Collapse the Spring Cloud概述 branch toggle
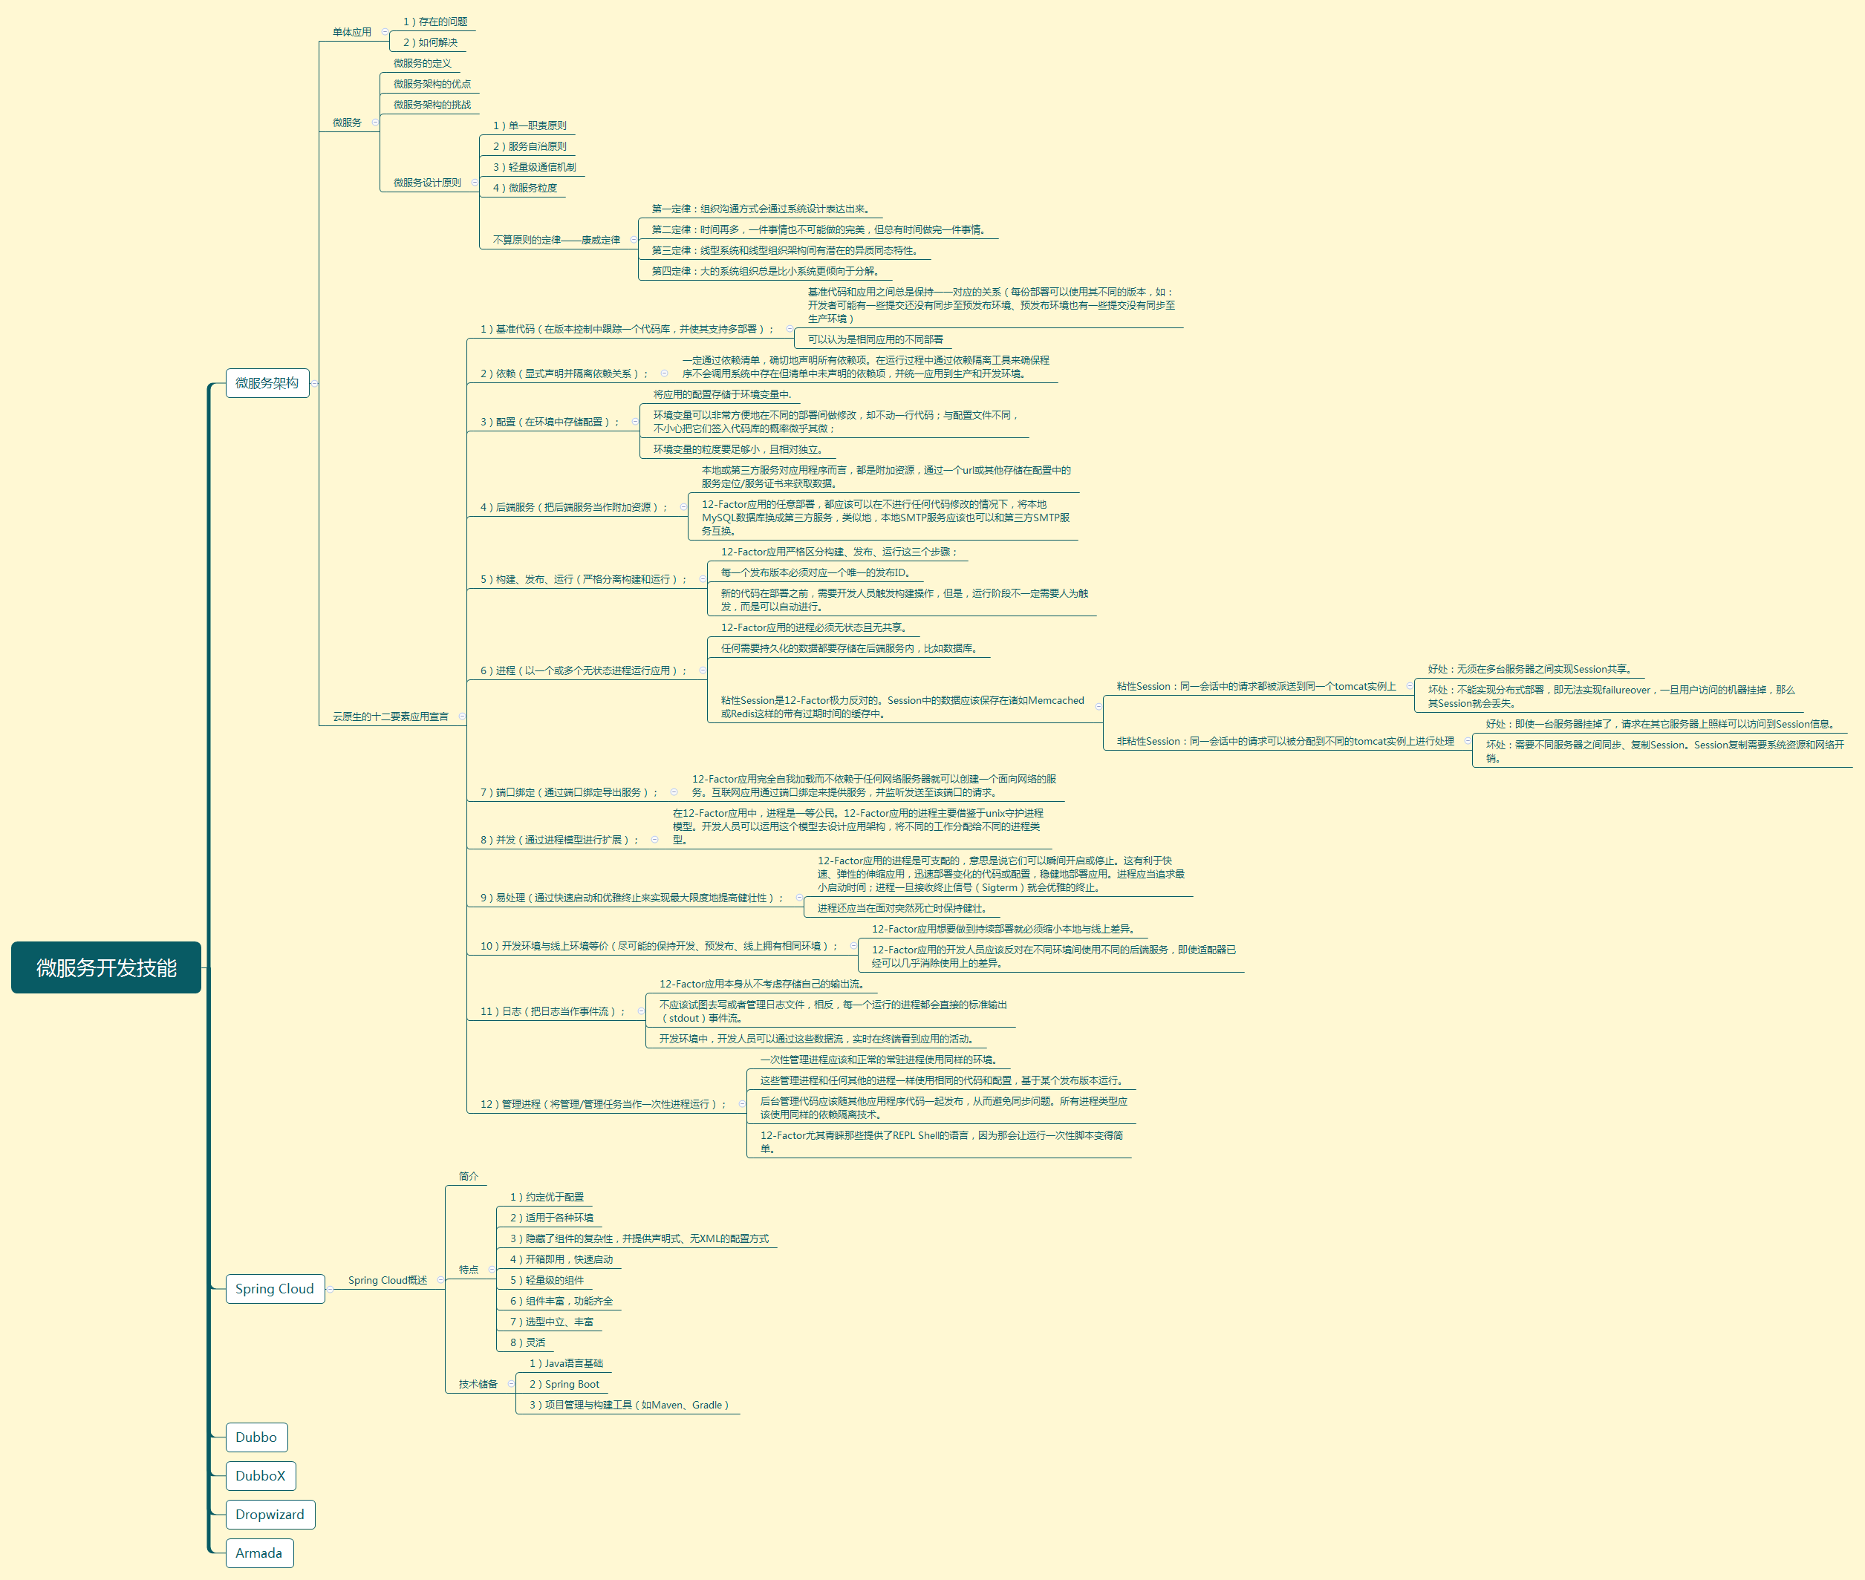Screen dimensions: 1865x1580 click(440, 1280)
